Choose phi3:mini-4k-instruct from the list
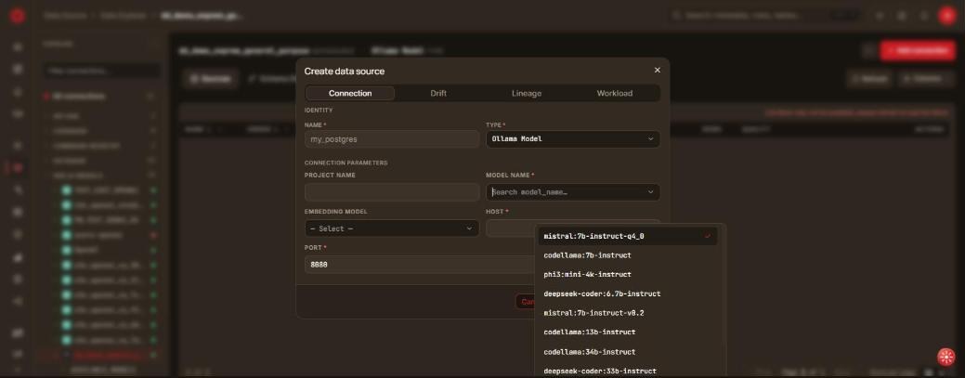This screenshot has height=378, width=965. pos(628,275)
